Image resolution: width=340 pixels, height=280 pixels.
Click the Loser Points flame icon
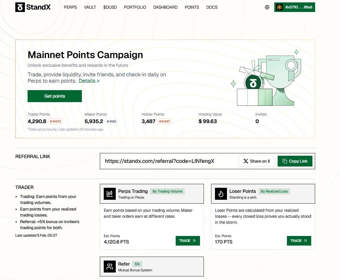click(221, 193)
